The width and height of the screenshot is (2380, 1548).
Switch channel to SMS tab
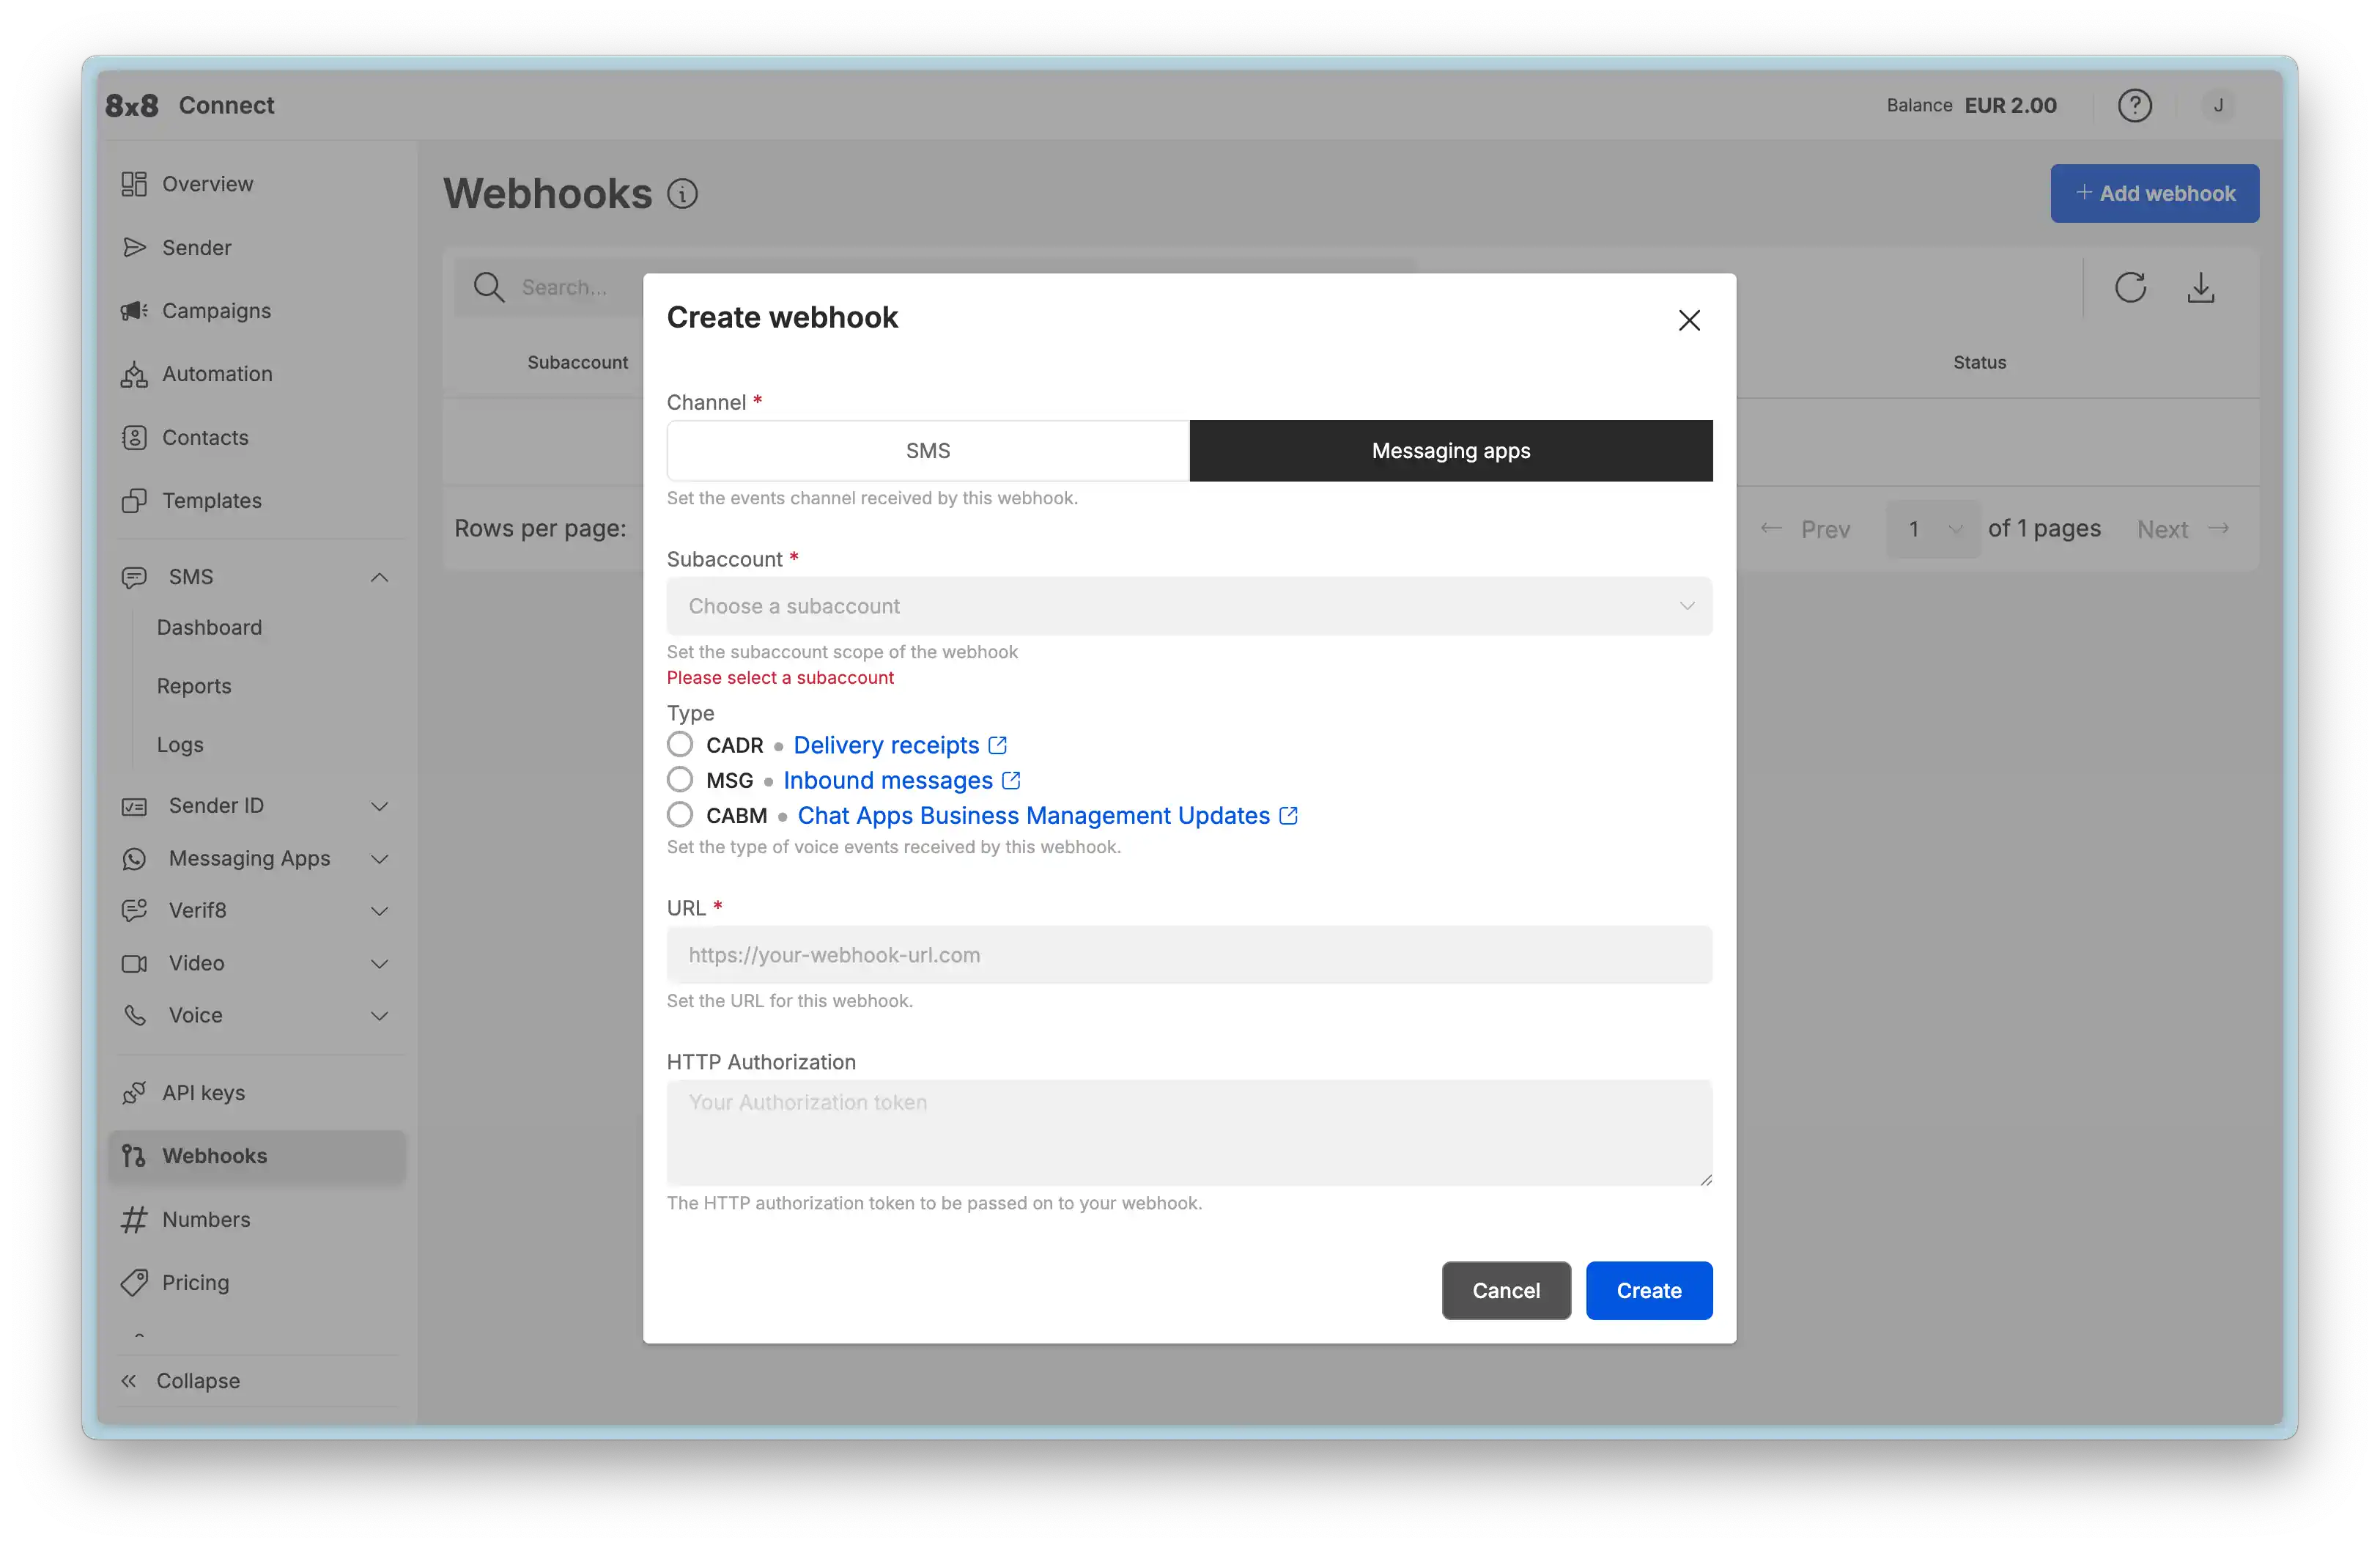[927, 450]
